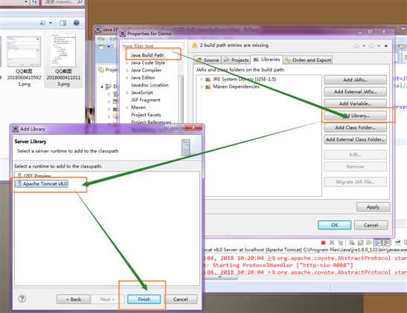Click the search magnifier in the Explorer window
The width and height of the screenshot is (407, 313).
click(80, 2)
